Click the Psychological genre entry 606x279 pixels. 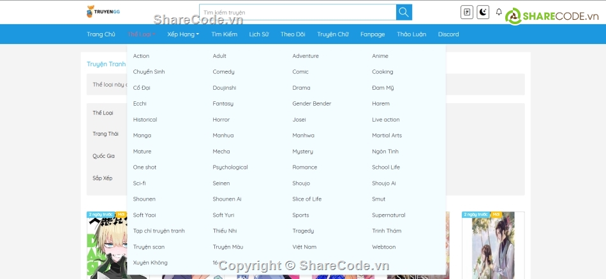tap(230, 168)
